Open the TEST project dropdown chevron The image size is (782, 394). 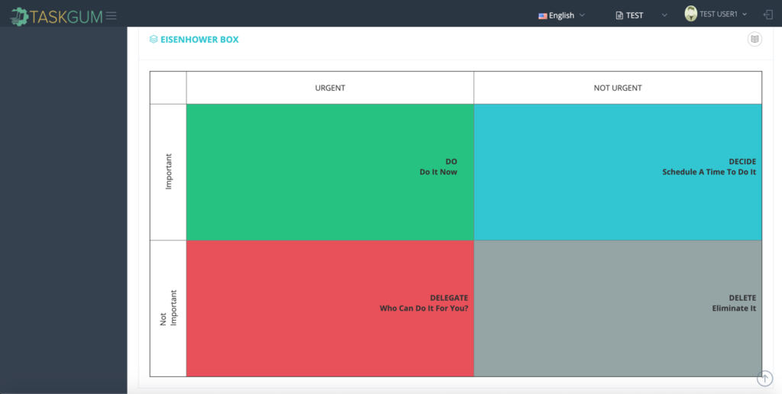click(x=664, y=15)
